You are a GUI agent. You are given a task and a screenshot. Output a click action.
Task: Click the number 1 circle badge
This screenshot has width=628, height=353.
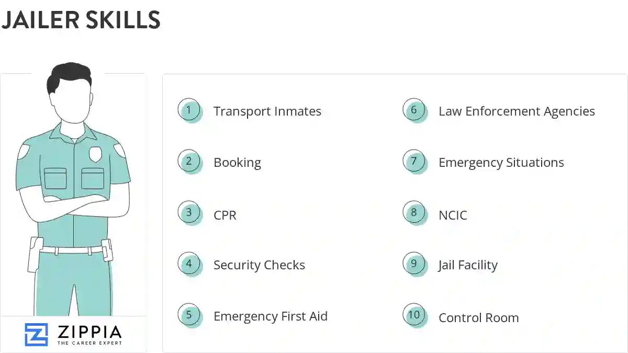(189, 110)
